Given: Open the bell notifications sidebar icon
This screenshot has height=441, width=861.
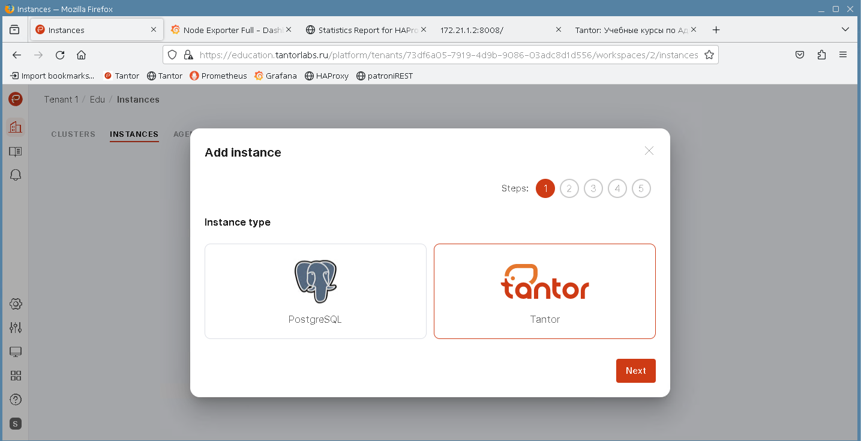Looking at the screenshot, I should click(x=16, y=175).
